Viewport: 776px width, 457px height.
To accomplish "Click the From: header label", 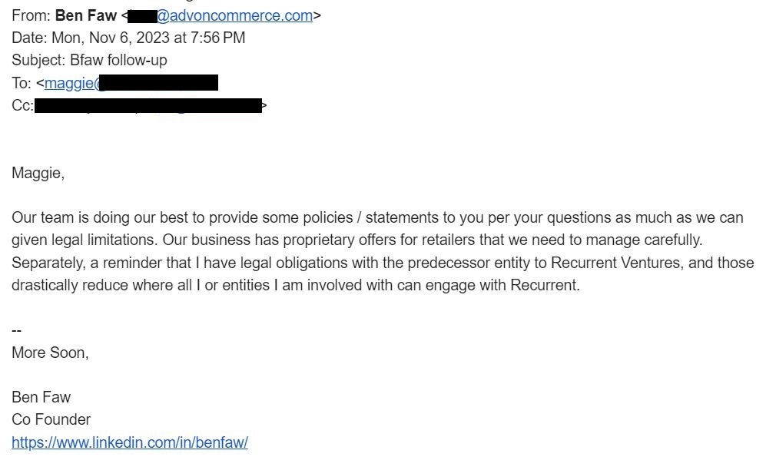I will (x=31, y=15).
